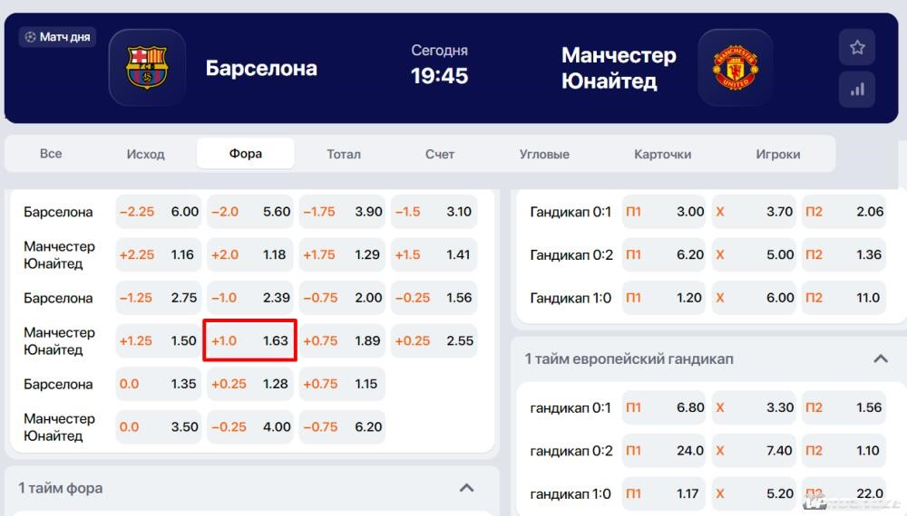Add match to favorites with star icon

pyautogui.click(x=857, y=47)
